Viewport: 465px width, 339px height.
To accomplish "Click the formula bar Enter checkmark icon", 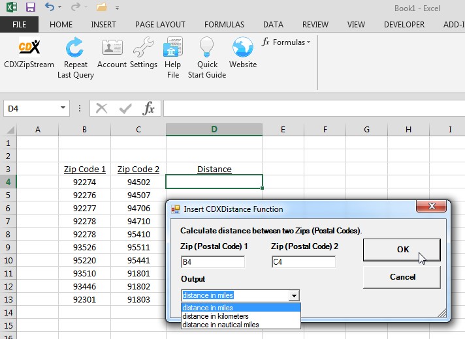I will point(125,109).
